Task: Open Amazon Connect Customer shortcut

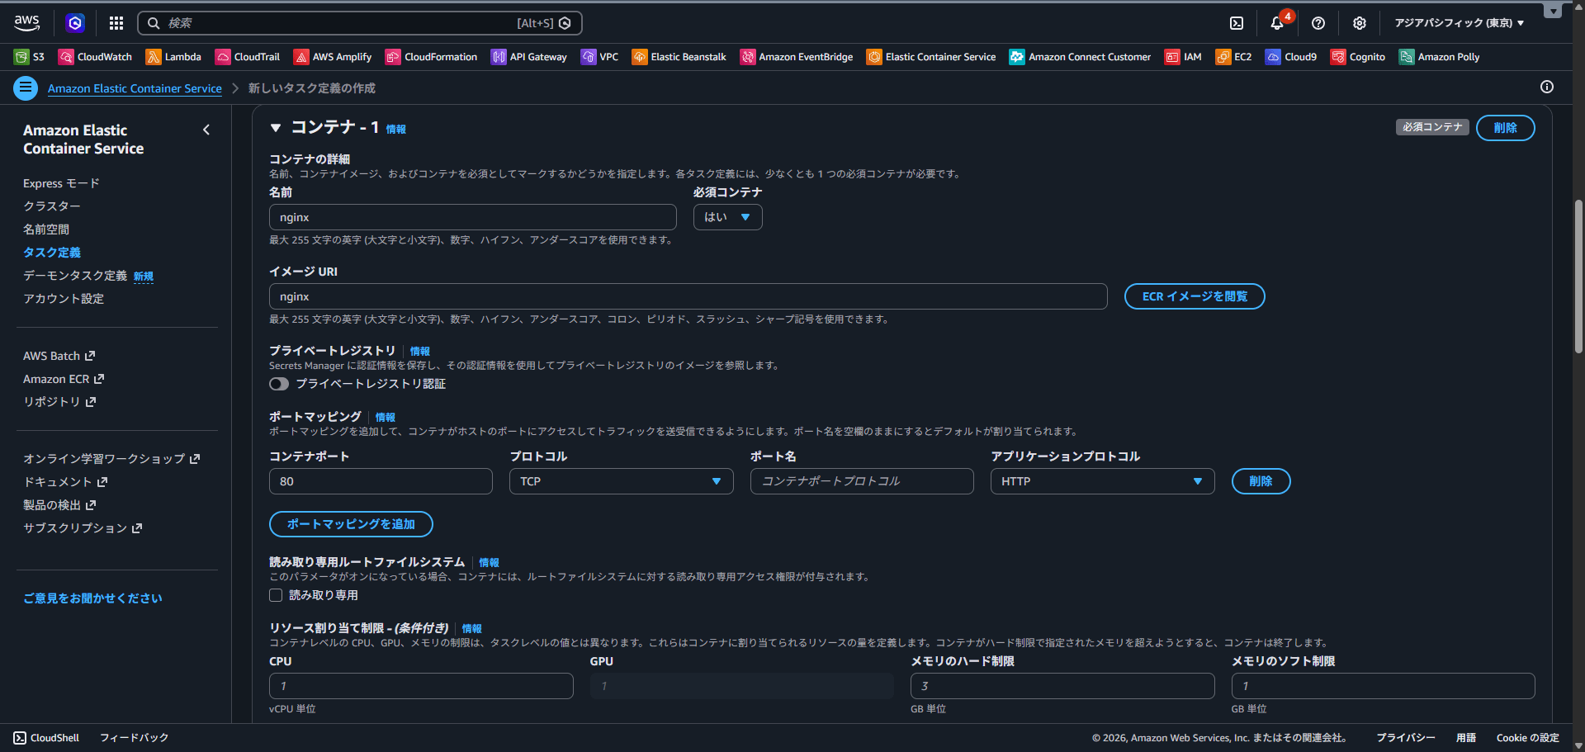Action: tap(1080, 57)
